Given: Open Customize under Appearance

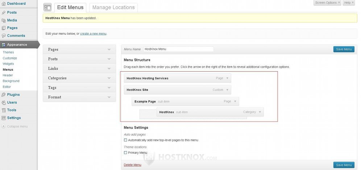Looking at the screenshot, I should tap(10, 58).
